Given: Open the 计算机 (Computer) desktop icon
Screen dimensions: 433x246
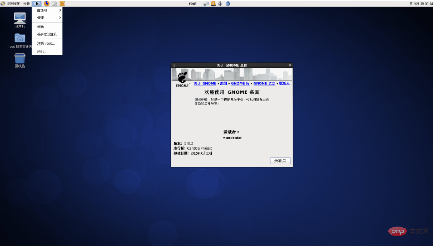Looking at the screenshot, I should tap(20, 20).
